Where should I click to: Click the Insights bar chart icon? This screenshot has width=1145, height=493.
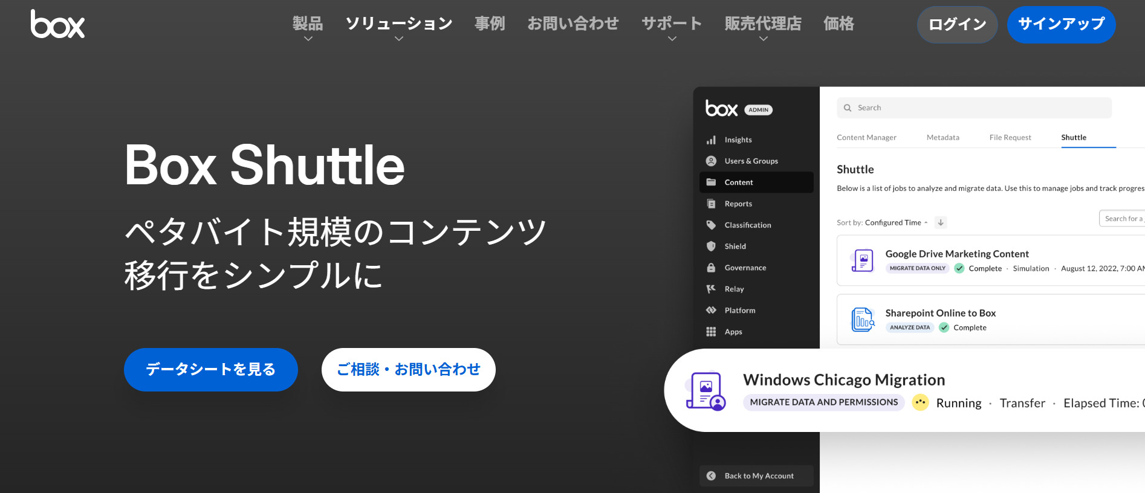[711, 140]
